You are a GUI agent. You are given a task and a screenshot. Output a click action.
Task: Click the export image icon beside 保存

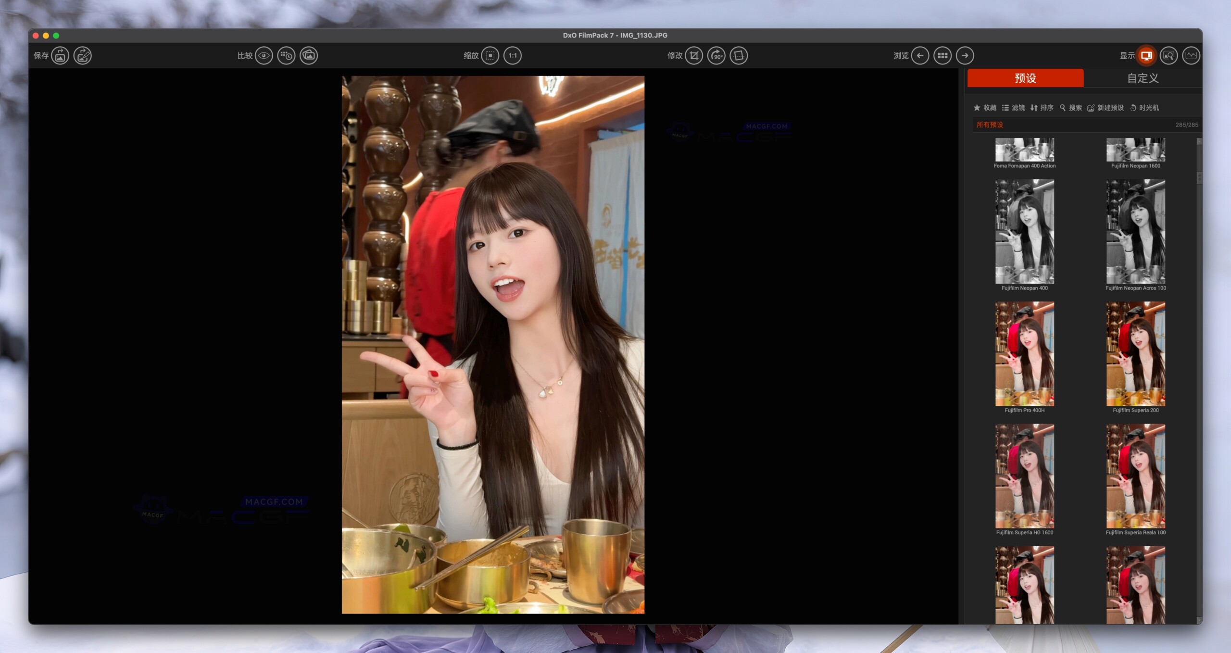(x=60, y=55)
